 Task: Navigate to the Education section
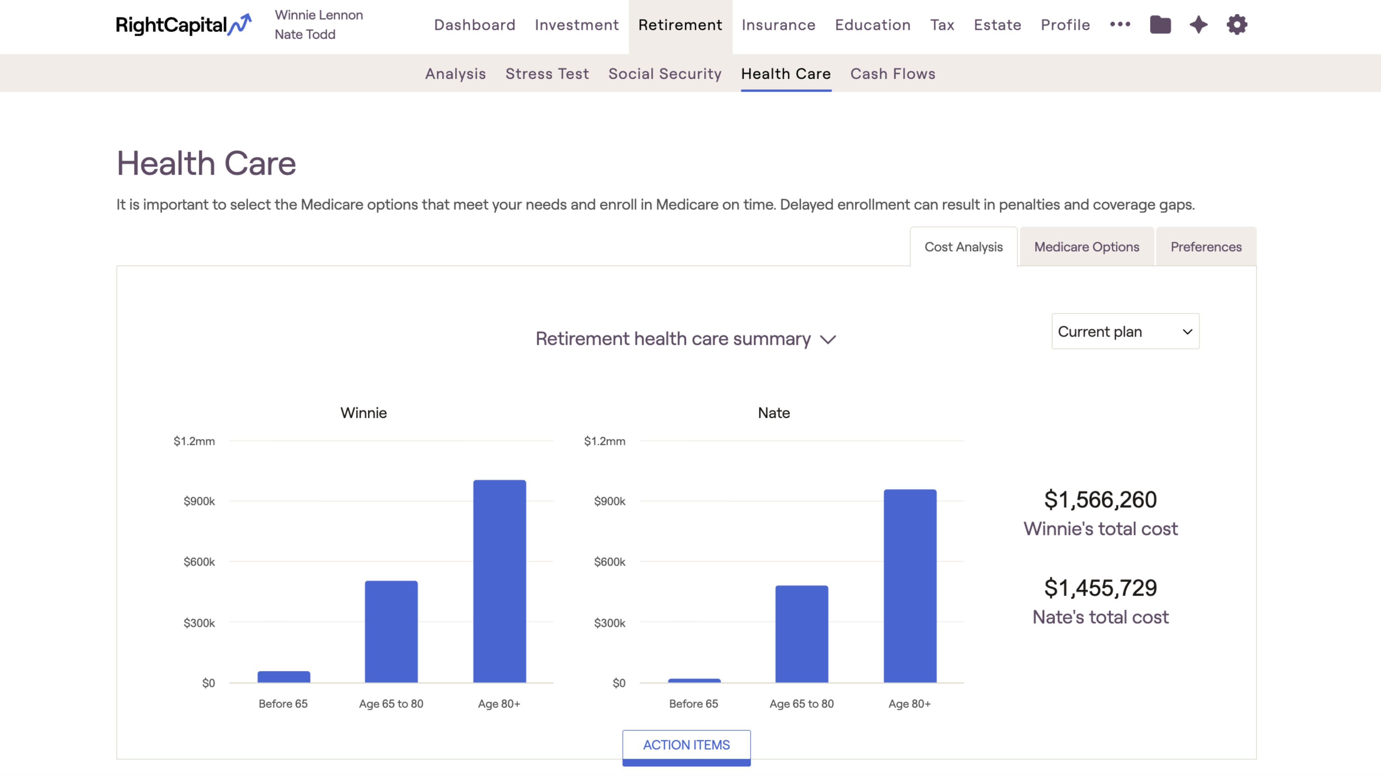click(873, 25)
